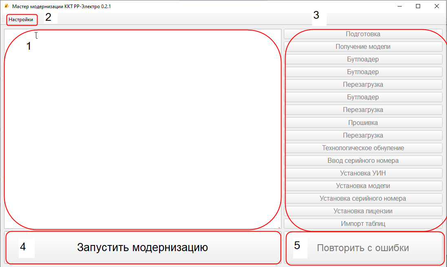Open the Настройки menu
The width and height of the screenshot is (447, 267).
(21, 20)
